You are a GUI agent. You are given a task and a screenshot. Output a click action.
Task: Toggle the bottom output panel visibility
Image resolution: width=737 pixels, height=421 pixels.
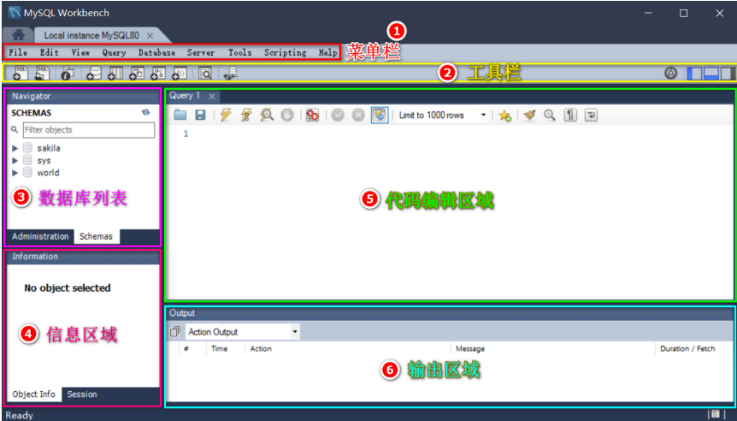[711, 73]
